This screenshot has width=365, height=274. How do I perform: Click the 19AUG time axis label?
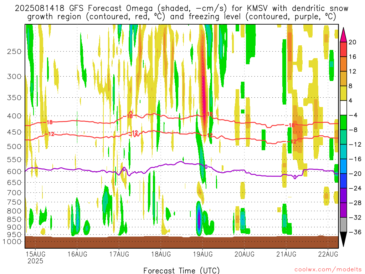(203, 254)
